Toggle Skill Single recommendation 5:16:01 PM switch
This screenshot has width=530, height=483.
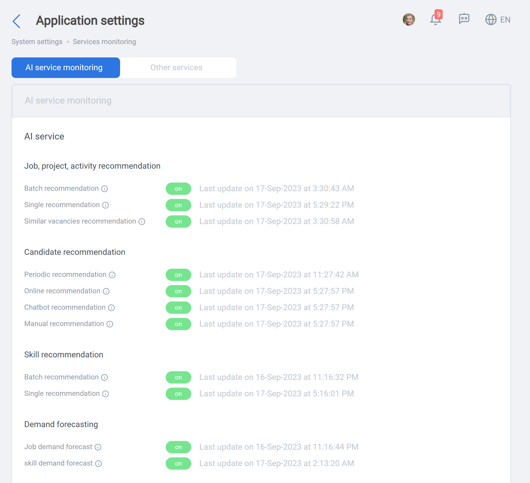click(x=178, y=394)
